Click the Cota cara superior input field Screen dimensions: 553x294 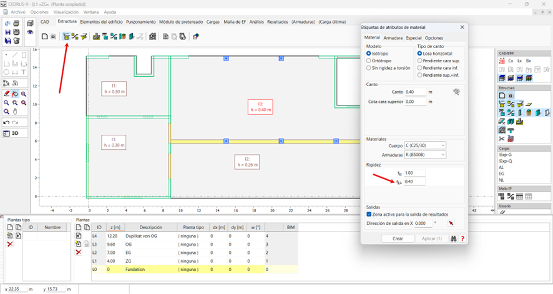pos(416,102)
